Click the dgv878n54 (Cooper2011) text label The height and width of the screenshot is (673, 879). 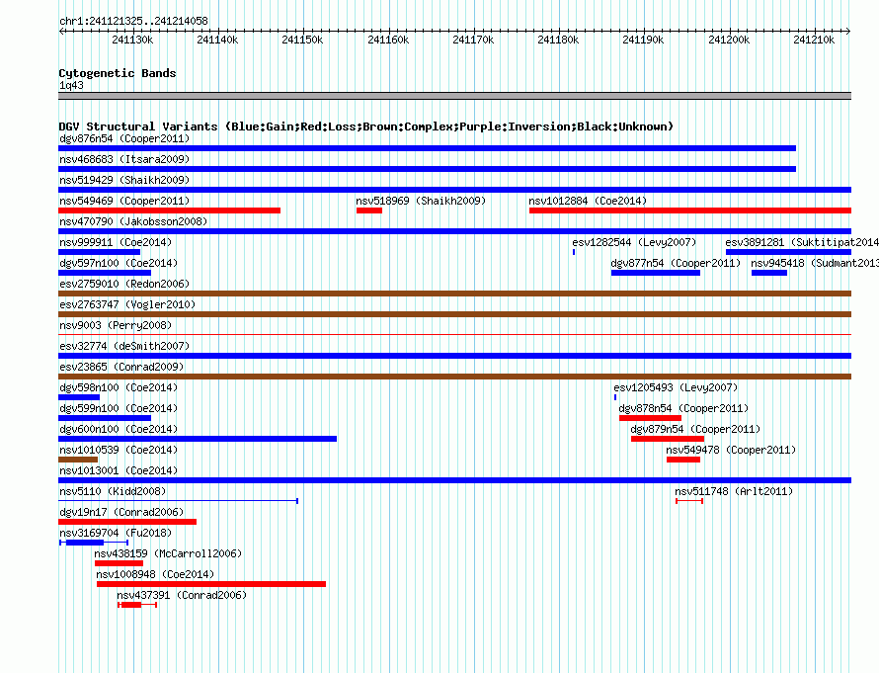click(x=683, y=408)
